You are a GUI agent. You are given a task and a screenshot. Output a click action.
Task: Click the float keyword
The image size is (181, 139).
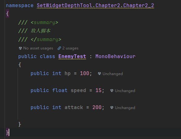coord(60,90)
